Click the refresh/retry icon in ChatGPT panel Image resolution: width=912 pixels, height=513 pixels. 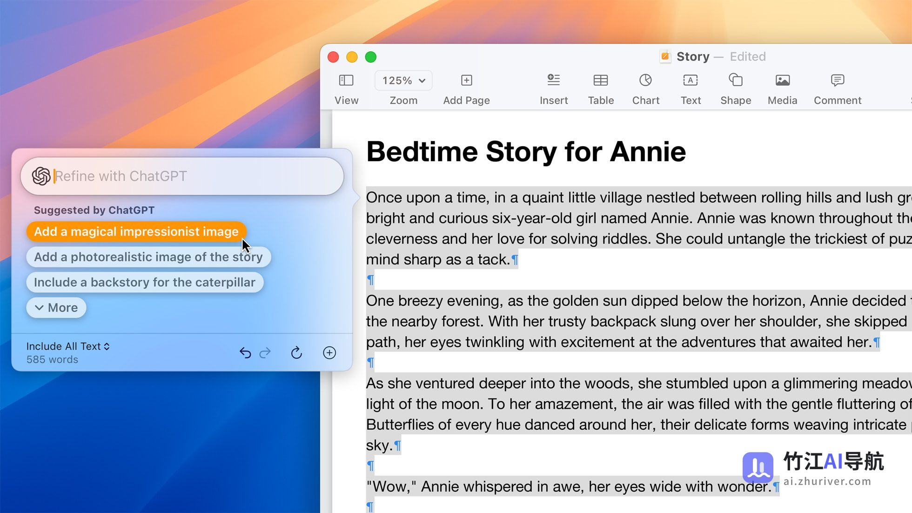click(x=296, y=353)
